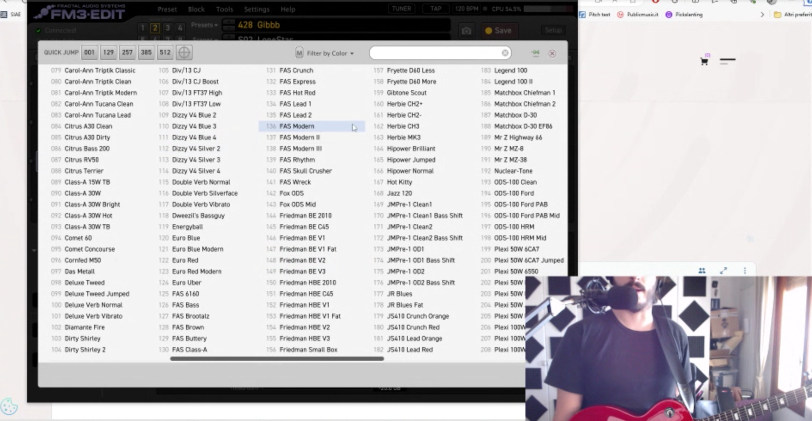This screenshot has height=421, width=812.
Task: Select amp 137 FAS Modern II
Action: [293, 137]
